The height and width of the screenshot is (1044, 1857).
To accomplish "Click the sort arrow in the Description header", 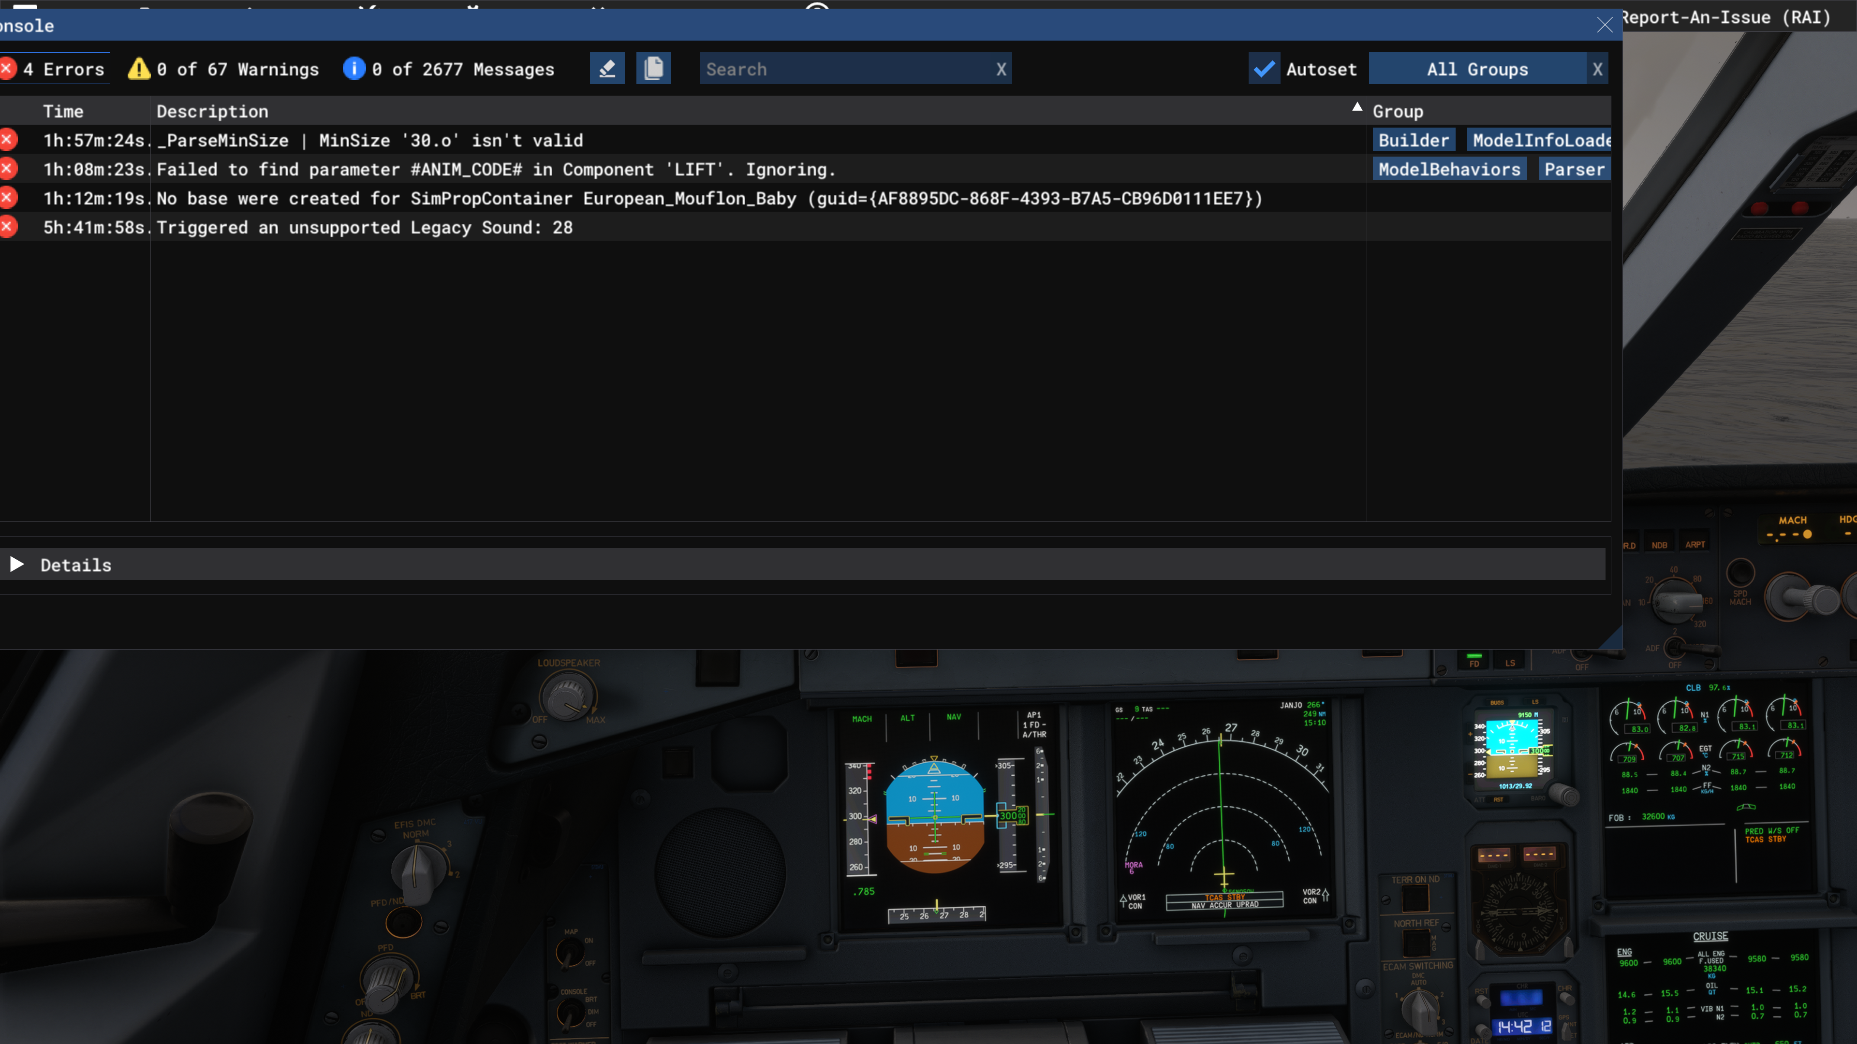I will 1356,107.
